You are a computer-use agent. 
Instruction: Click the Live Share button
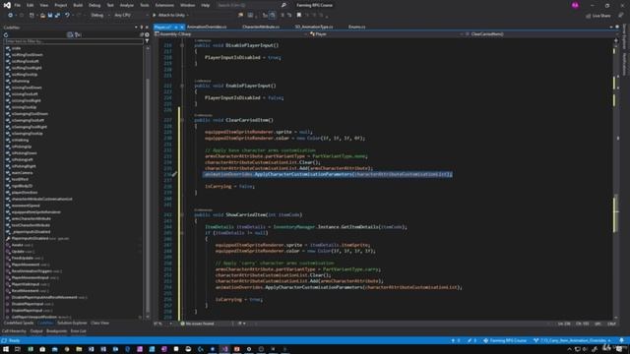pos(598,16)
